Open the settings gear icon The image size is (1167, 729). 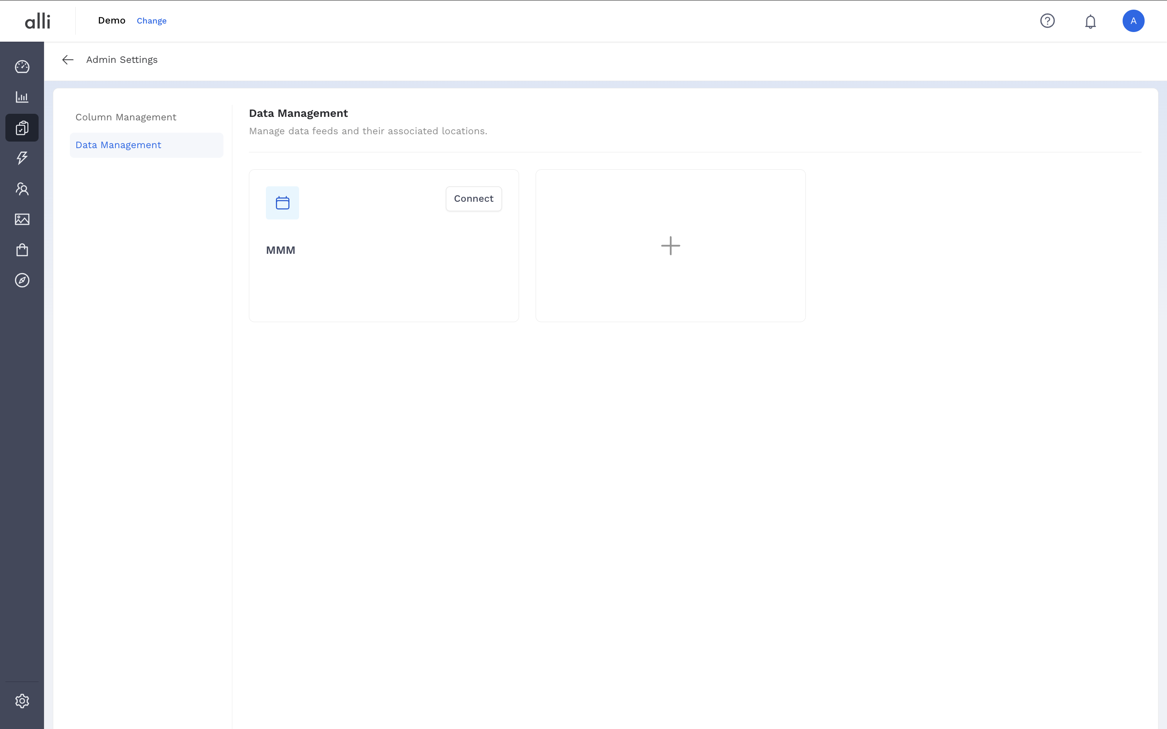(x=22, y=700)
